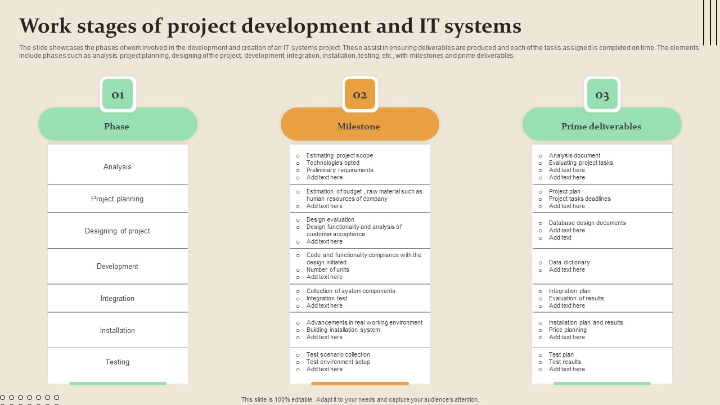Click the Installation phase row

coord(118,330)
